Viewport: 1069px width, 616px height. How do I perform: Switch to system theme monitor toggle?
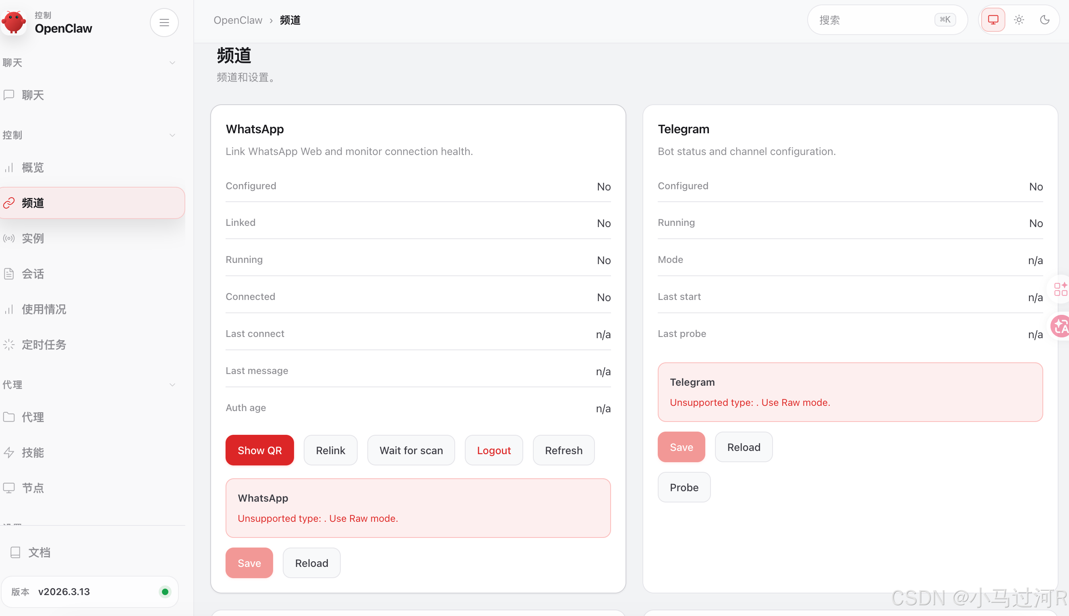coord(993,20)
